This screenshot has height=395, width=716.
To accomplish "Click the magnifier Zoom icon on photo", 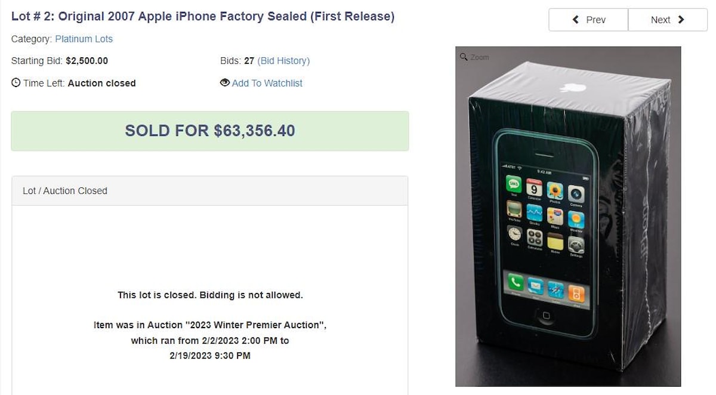I will 464,57.
